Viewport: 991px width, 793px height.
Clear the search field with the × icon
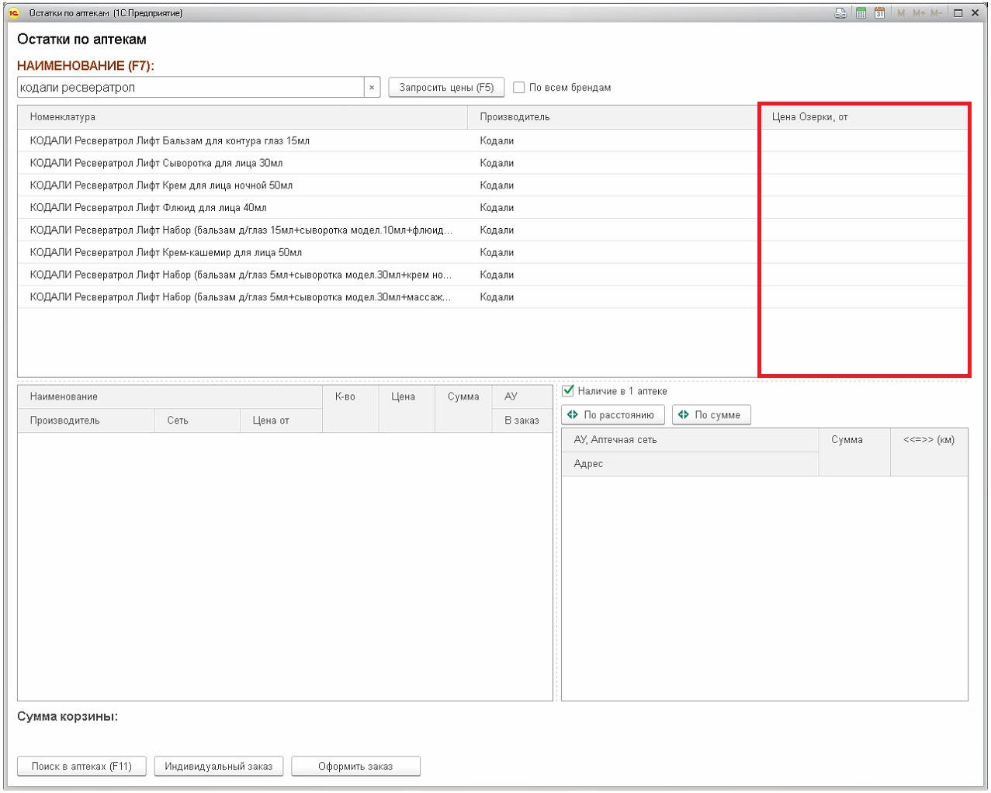coord(372,88)
